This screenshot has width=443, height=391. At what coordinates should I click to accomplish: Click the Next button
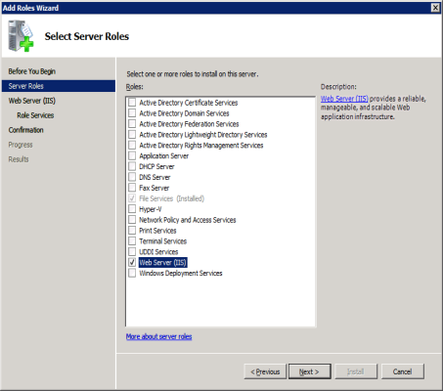(x=310, y=371)
